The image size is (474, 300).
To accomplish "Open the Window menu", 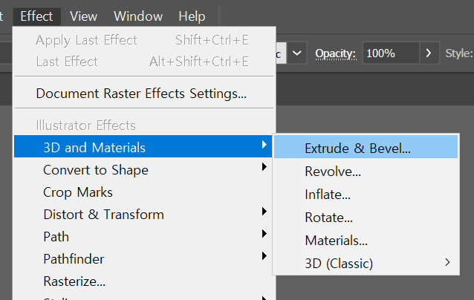I will [x=138, y=16].
